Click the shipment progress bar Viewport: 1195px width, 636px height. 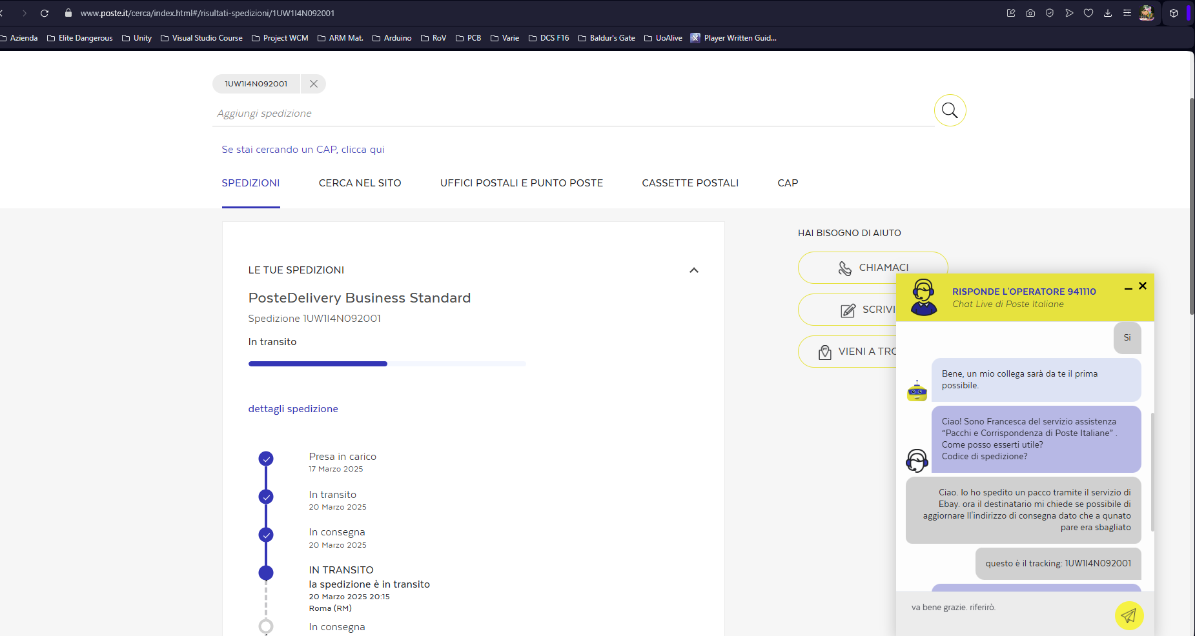(387, 364)
